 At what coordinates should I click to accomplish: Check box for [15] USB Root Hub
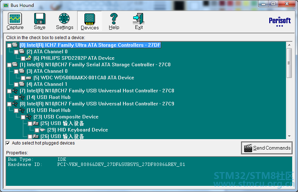tap(16, 110)
